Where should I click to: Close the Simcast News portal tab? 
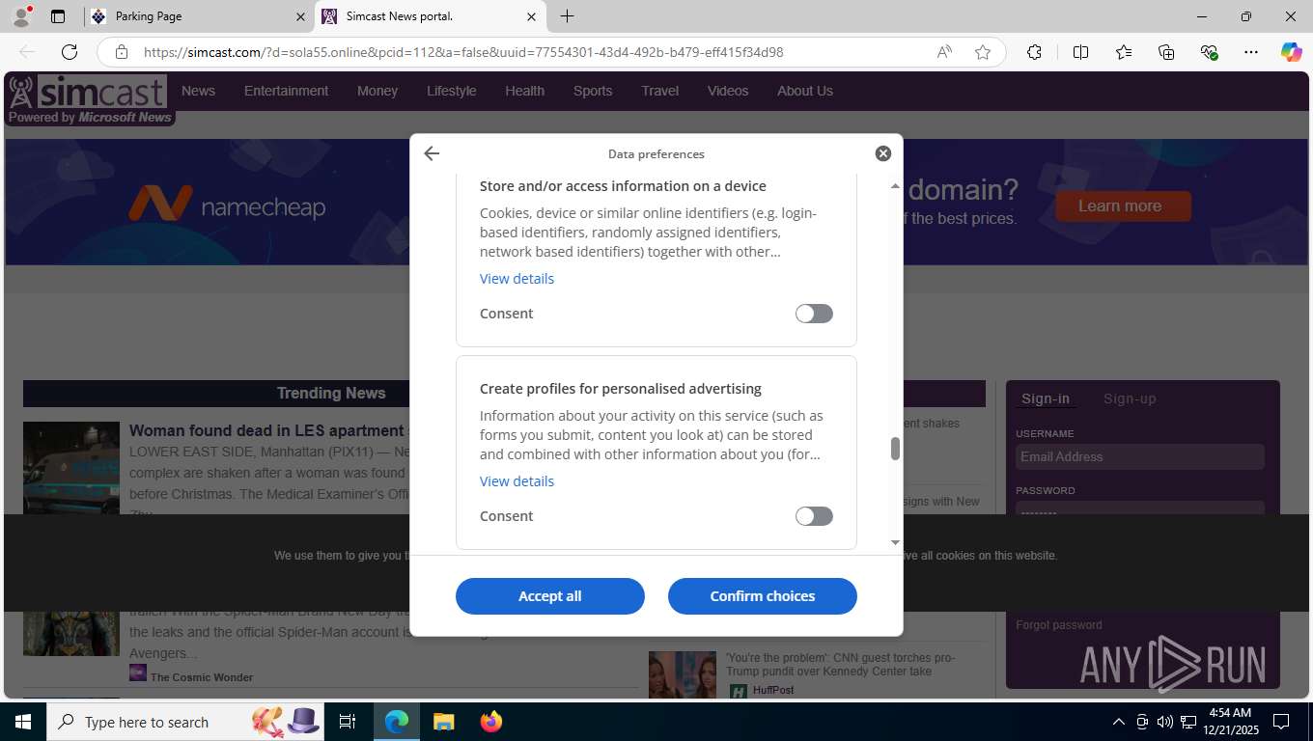531,16
